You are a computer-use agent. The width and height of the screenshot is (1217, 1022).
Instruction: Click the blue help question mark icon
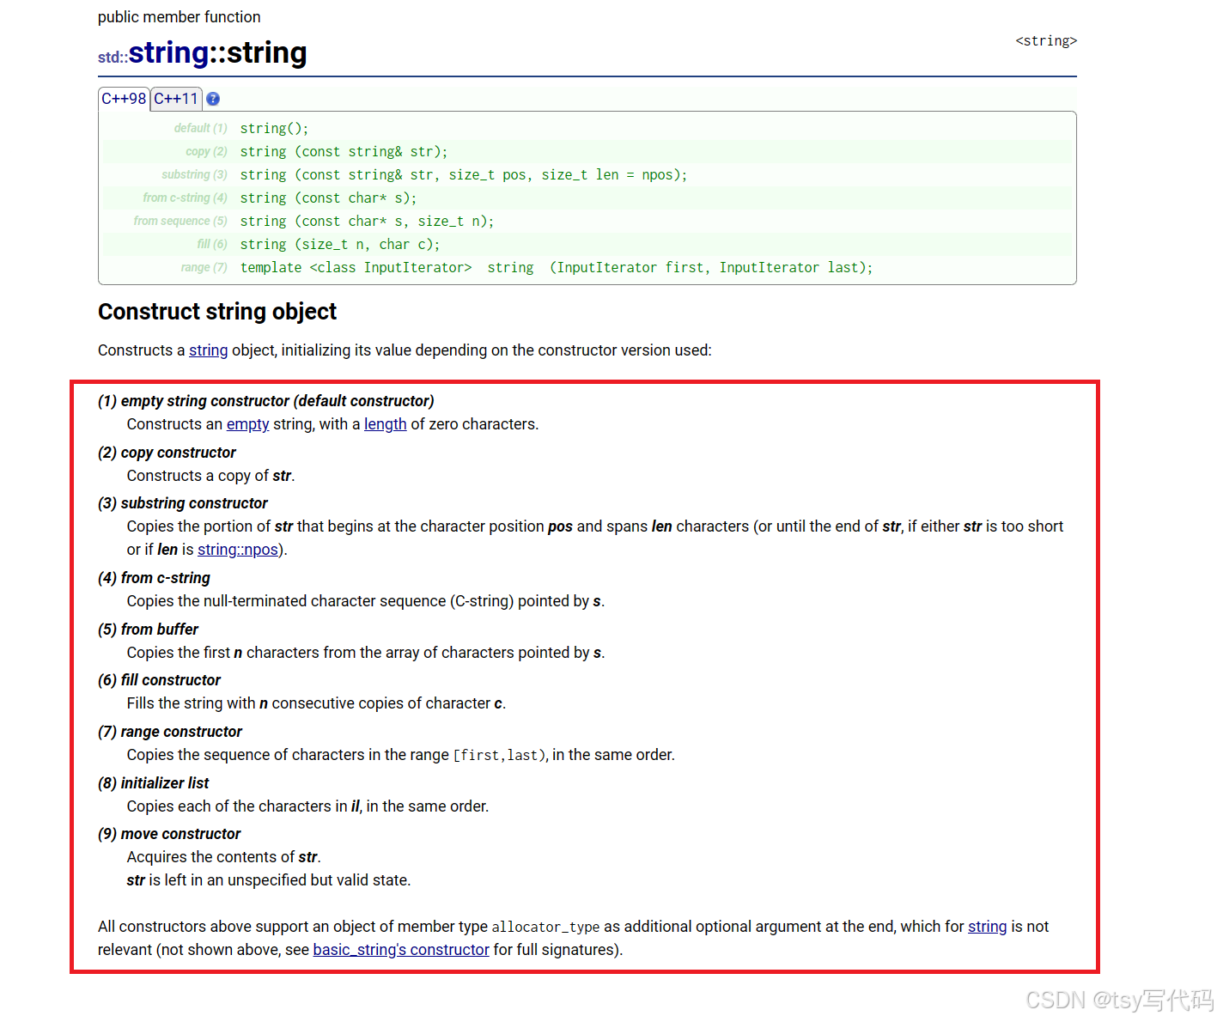point(213,99)
